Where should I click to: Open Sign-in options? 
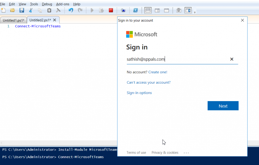click(139, 93)
